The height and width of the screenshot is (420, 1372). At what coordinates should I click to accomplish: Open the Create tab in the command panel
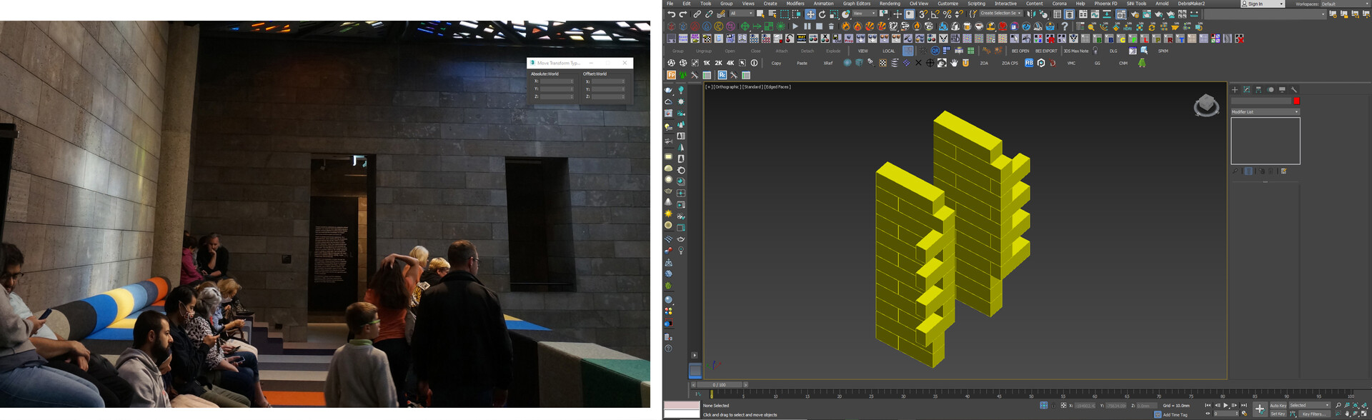1235,90
